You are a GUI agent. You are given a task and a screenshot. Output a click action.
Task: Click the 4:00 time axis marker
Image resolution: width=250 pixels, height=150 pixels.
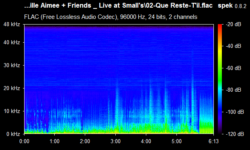point(146,141)
